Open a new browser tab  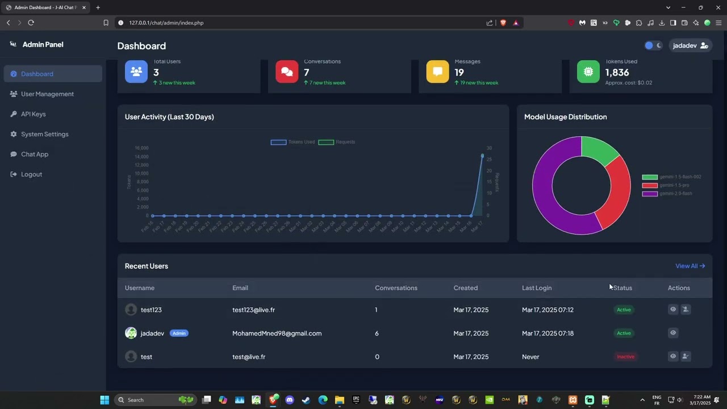click(98, 7)
